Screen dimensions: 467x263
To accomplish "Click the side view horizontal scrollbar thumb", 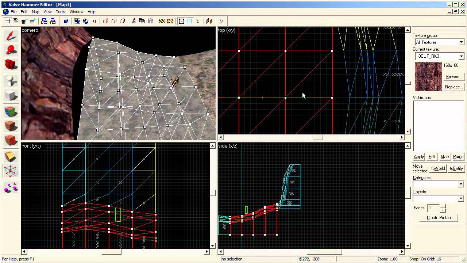I will (325, 251).
